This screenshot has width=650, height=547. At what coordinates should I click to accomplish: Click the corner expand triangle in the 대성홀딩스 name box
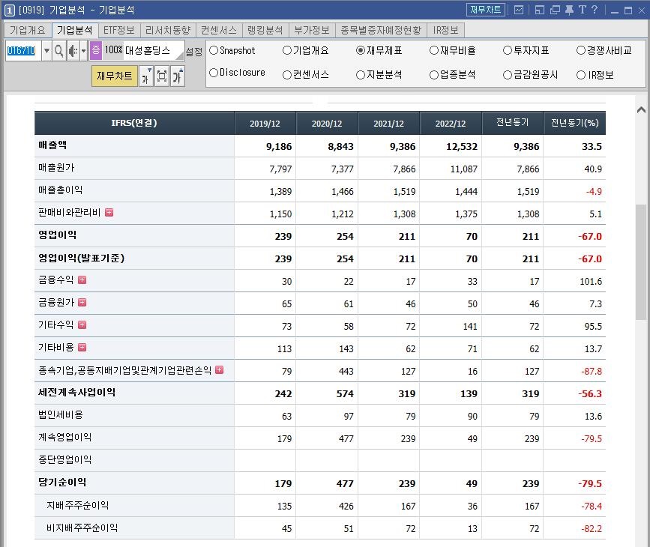coord(180,56)
